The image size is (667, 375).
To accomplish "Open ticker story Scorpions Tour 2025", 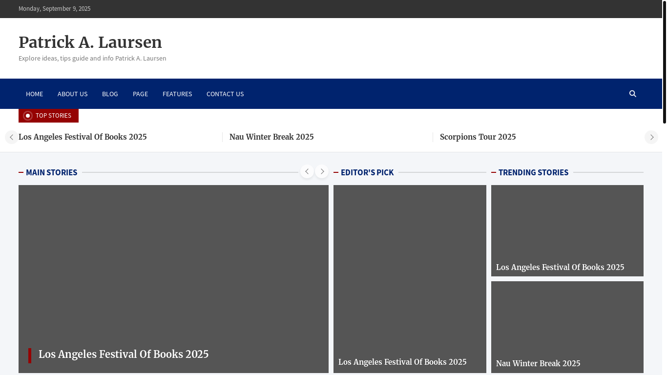I will [x=478, y=137].
